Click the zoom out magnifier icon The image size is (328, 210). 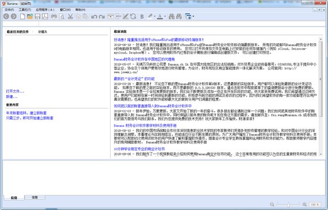(x=272, y=205)
